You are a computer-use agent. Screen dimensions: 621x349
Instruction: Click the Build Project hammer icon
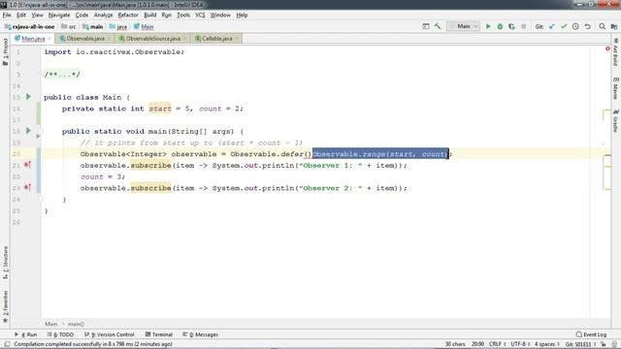point(438,26)
